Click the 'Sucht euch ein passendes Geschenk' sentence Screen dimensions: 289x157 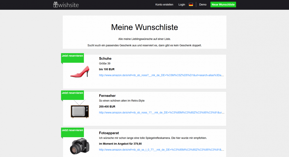click(x=144, y=45)
